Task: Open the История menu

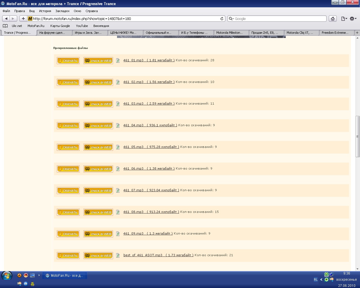Action: point(45,11)
